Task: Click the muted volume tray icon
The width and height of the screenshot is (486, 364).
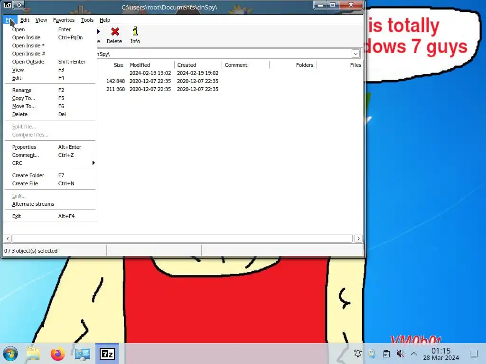Action: 400,354
